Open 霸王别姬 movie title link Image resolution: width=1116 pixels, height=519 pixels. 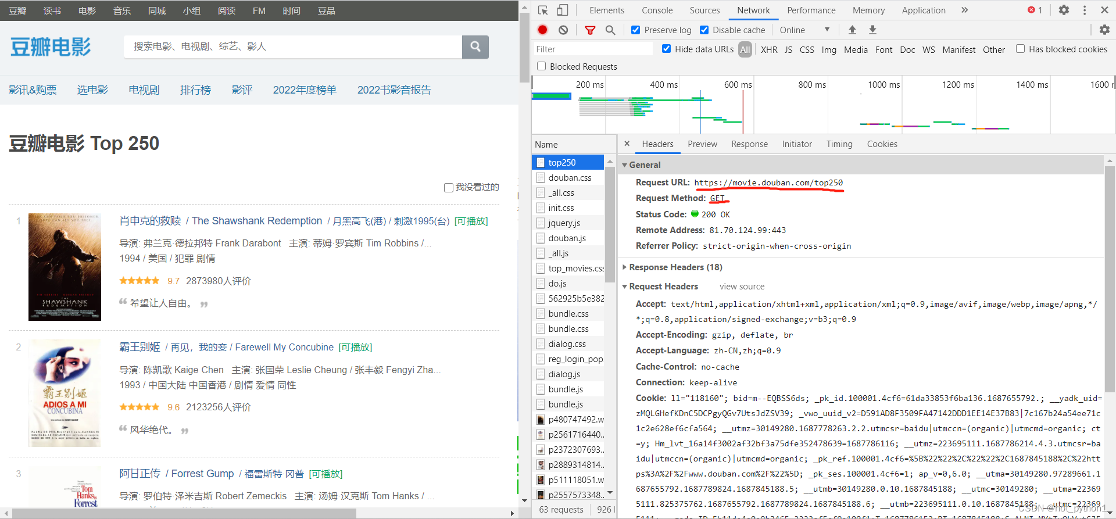[x=139, y=347]
